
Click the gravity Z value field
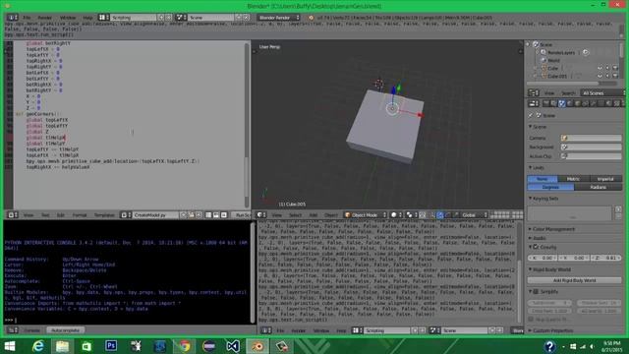pos(606,258)
